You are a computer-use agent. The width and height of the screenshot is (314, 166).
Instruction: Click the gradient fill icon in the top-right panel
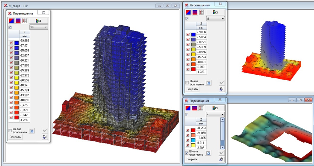194,12
